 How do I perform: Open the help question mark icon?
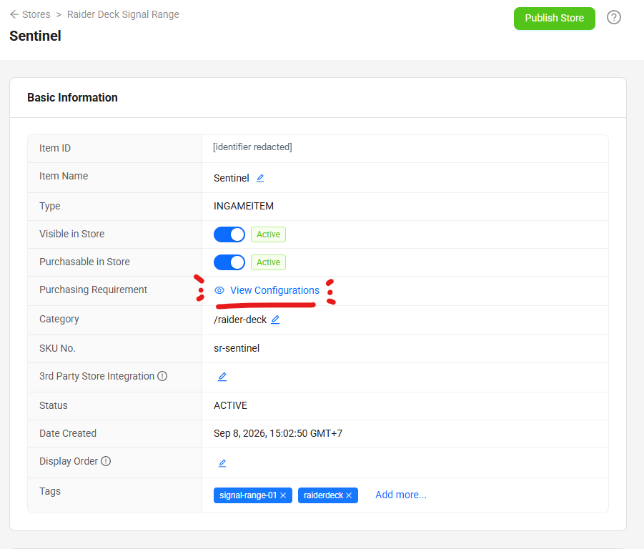[613, 17]
